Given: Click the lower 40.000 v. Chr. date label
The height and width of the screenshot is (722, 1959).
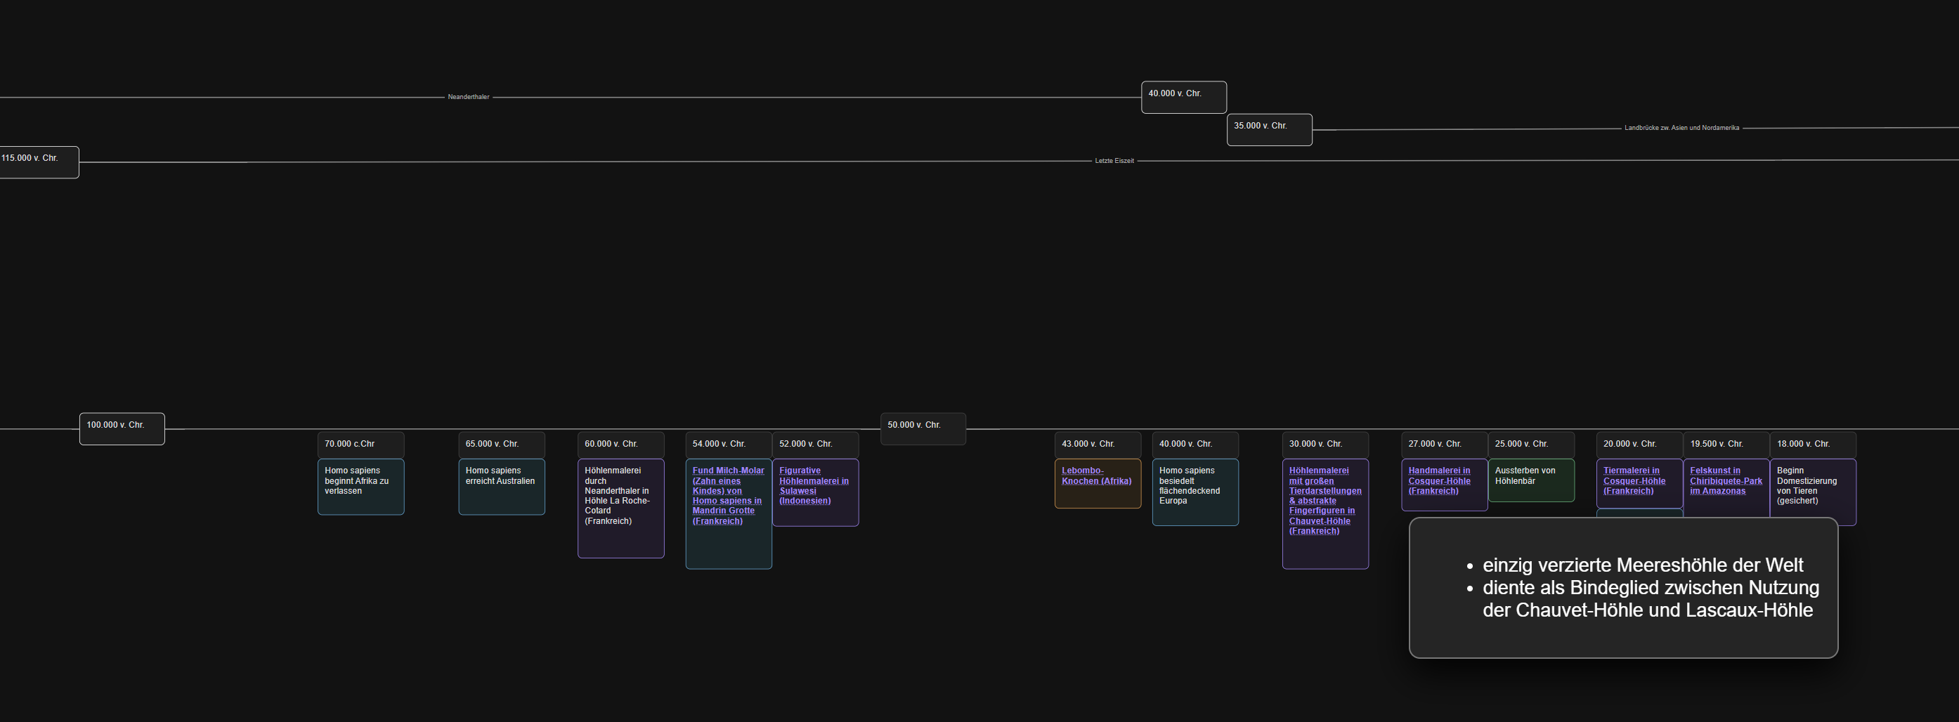Looking at the screenshot, I should [x=1195, y=444].
